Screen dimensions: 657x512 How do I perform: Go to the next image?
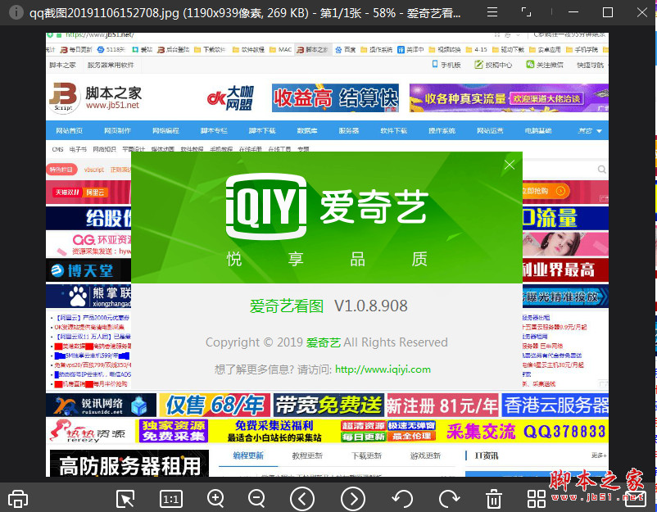tap(352, 498)
